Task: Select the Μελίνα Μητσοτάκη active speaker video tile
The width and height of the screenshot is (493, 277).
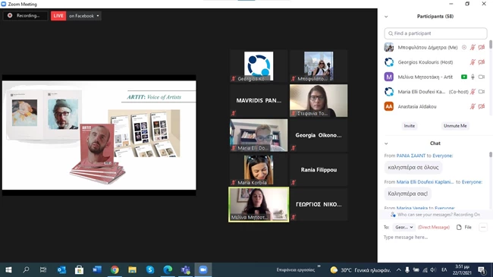Action: [259, 205]
